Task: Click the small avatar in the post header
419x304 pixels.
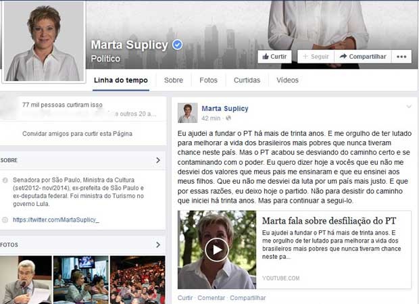Action: pyautogui.click(x=187, y=113)
